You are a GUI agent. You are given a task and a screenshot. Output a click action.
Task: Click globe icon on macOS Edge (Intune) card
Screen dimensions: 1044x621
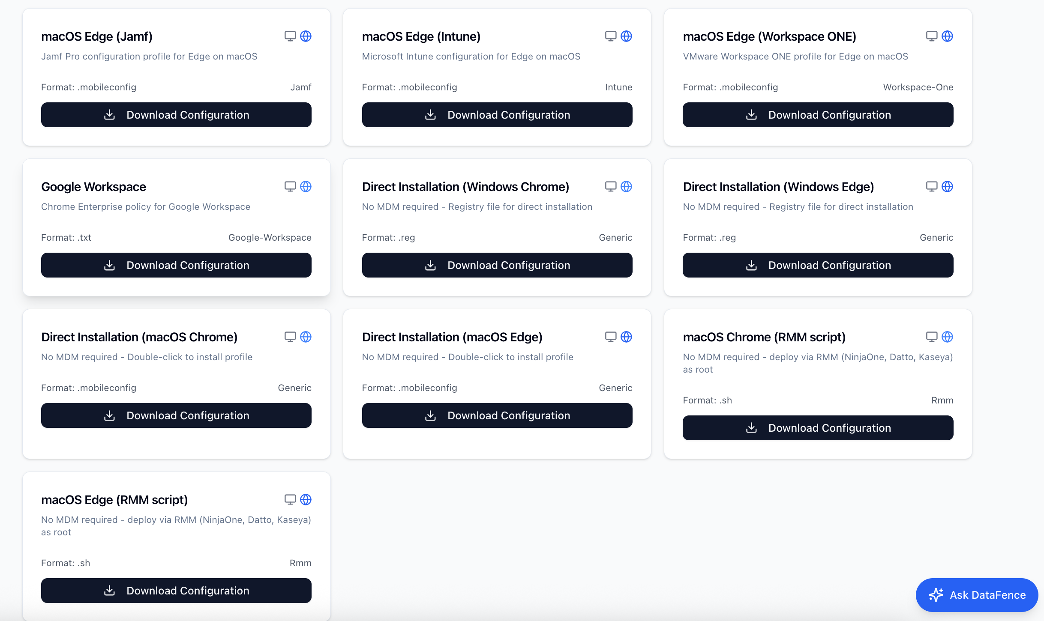click(x=626, y=36)
